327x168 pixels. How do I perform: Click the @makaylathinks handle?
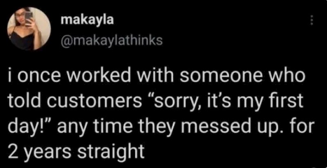[x=111, y=40]
